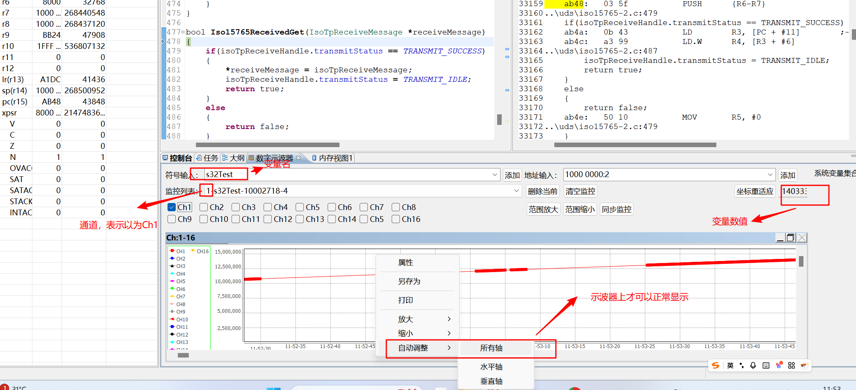Click the IME colorful skin icon
This screenshot has height=390, width=856.
779,365
